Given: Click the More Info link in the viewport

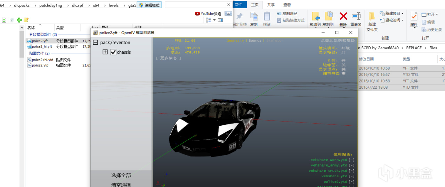Looking at the screenshot, I should pos(169,58).
